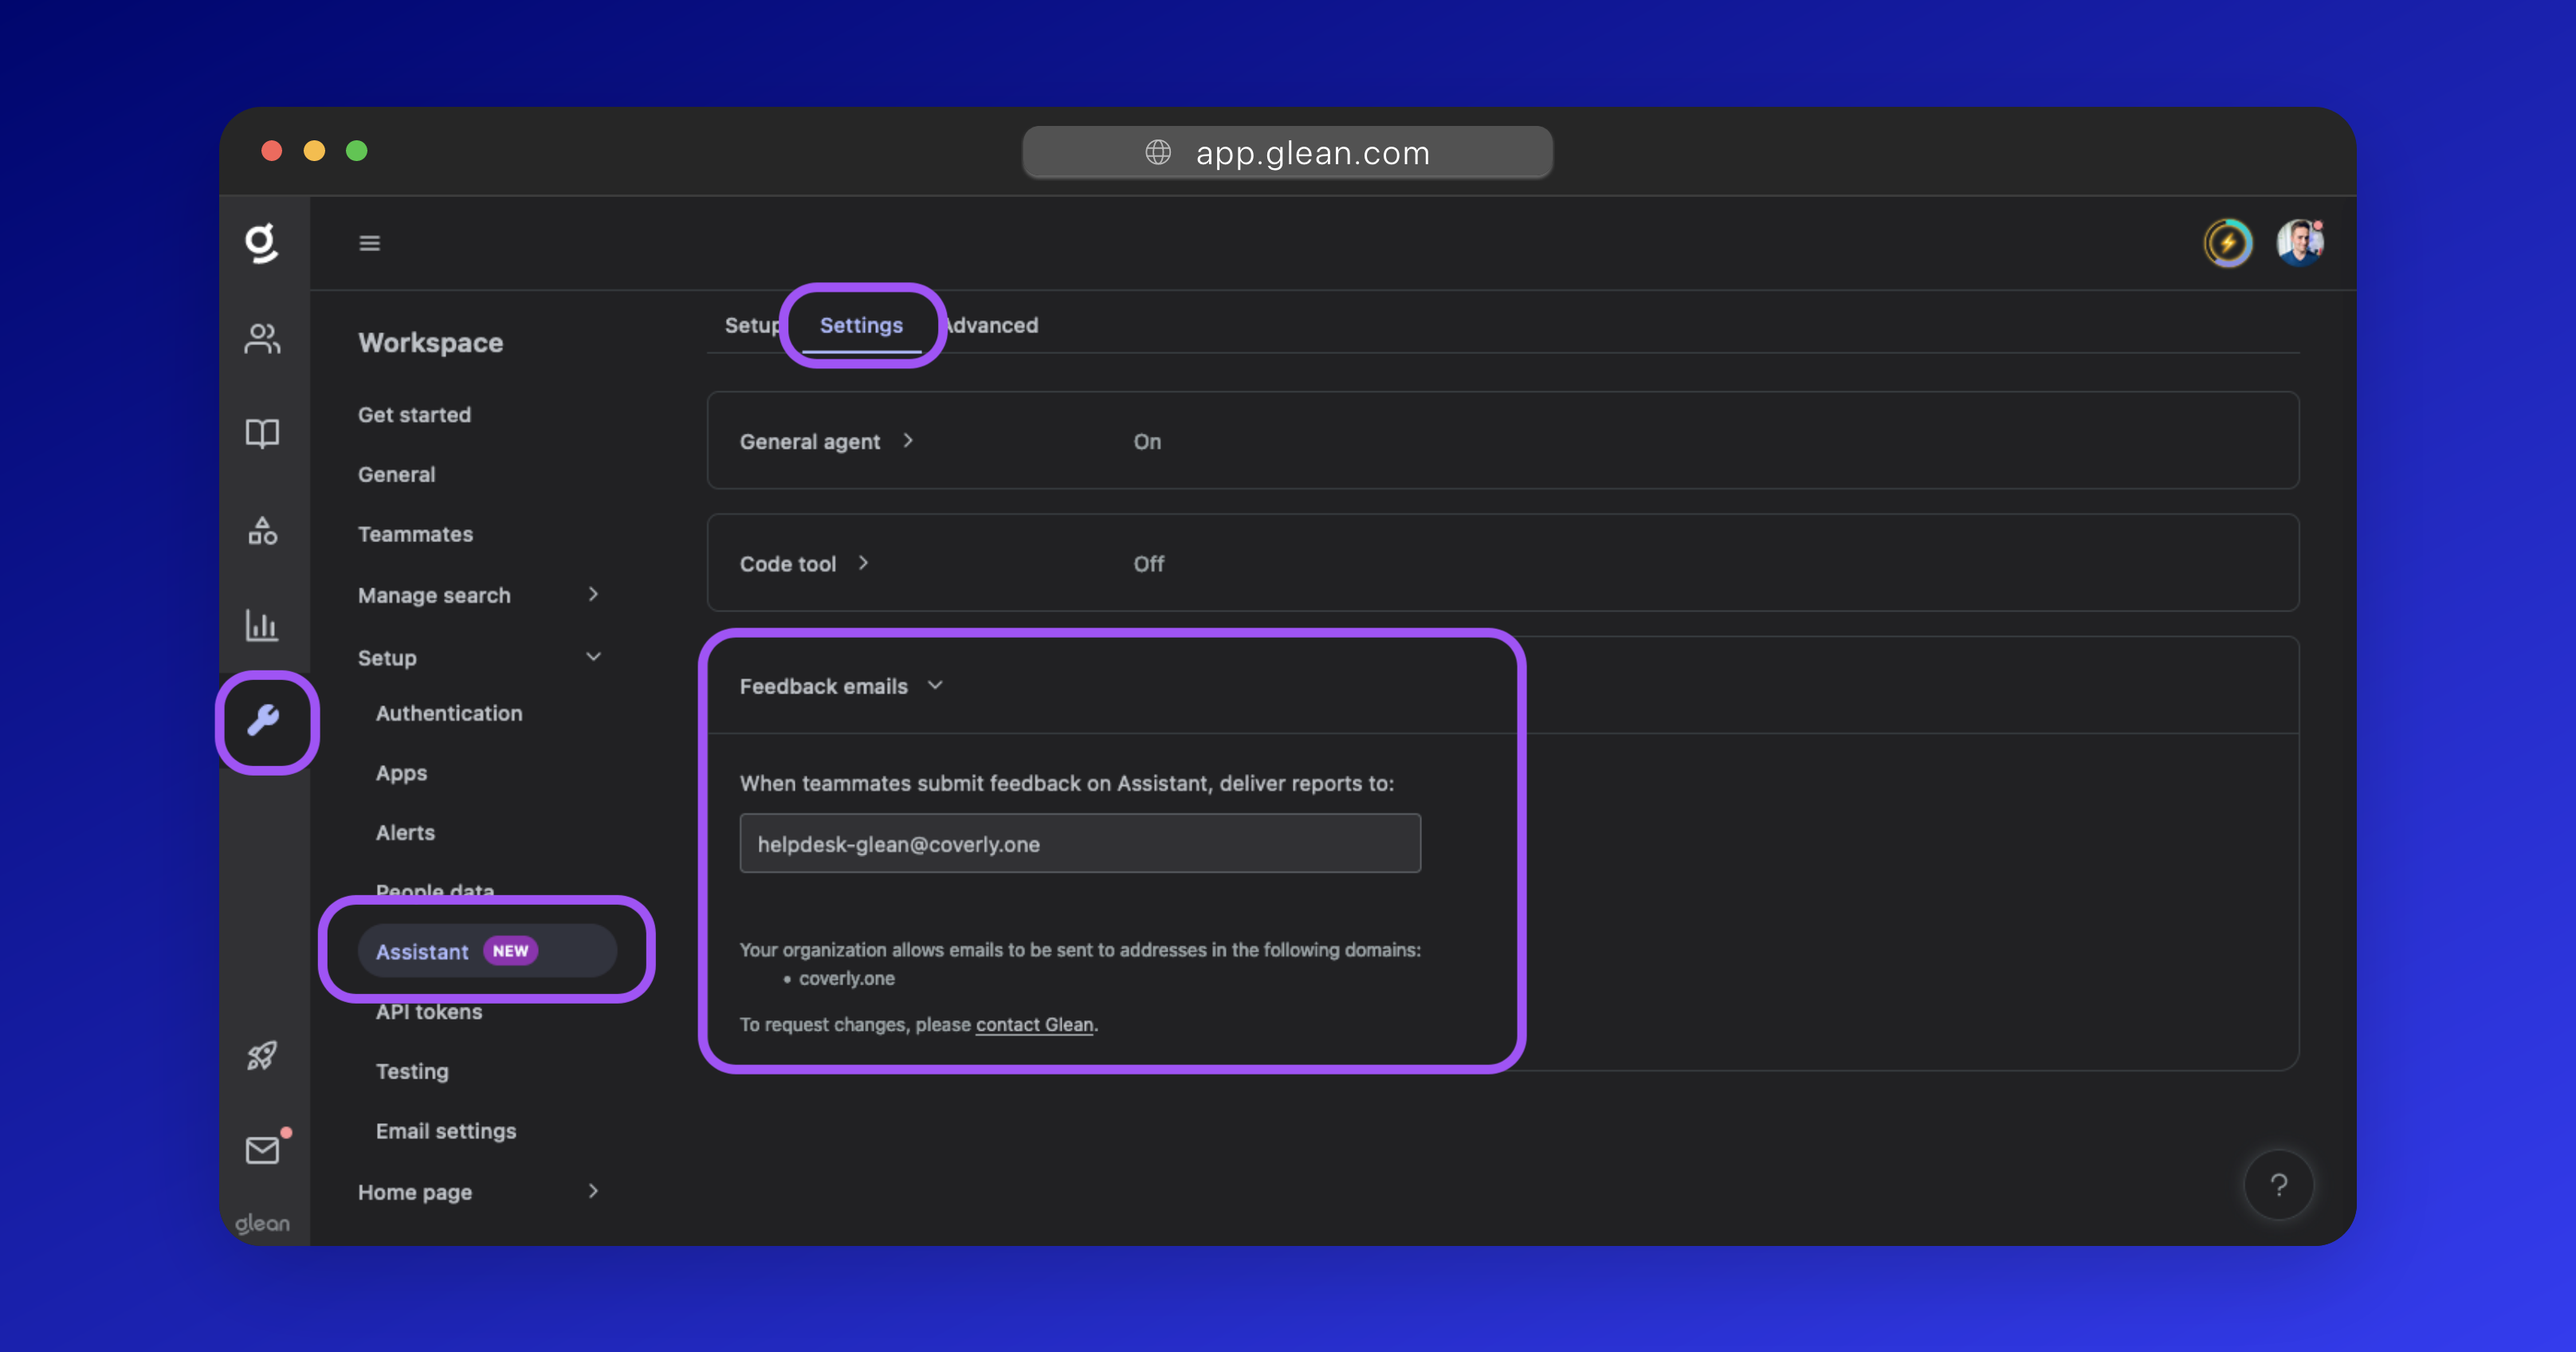
Task: Open the open-book knowledge icon
Action: [x=262, y=433]
